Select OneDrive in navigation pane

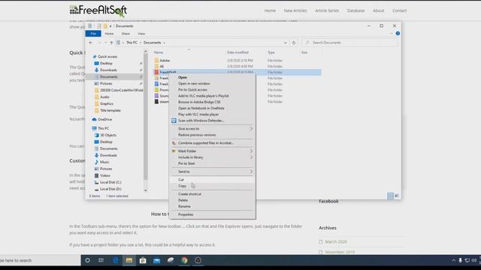(x=104, y=119)
